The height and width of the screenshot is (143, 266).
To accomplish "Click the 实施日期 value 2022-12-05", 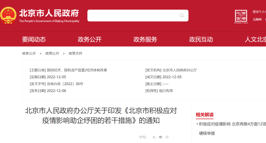I will point(56,77).
